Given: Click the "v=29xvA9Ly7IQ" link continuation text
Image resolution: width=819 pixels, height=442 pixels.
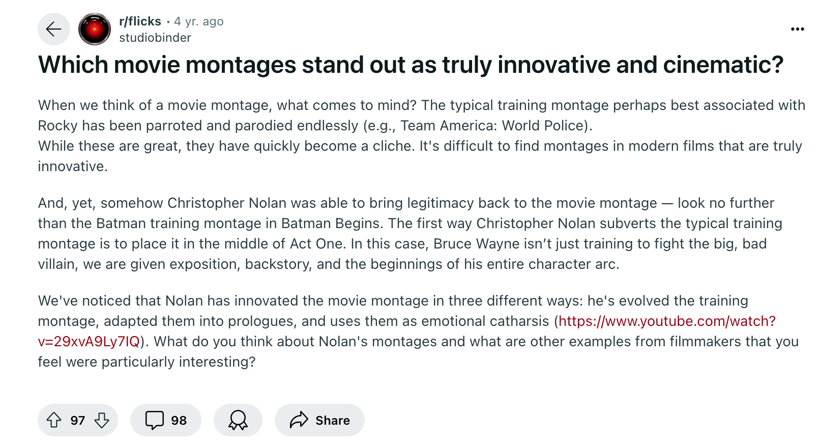Looking at the screenshot, I should (89, 342).
